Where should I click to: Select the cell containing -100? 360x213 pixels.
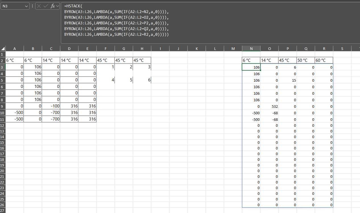click(x=51, y=106)
